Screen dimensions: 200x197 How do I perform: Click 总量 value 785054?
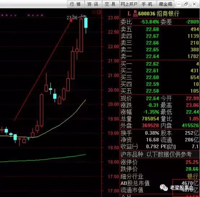coord(151,118)
